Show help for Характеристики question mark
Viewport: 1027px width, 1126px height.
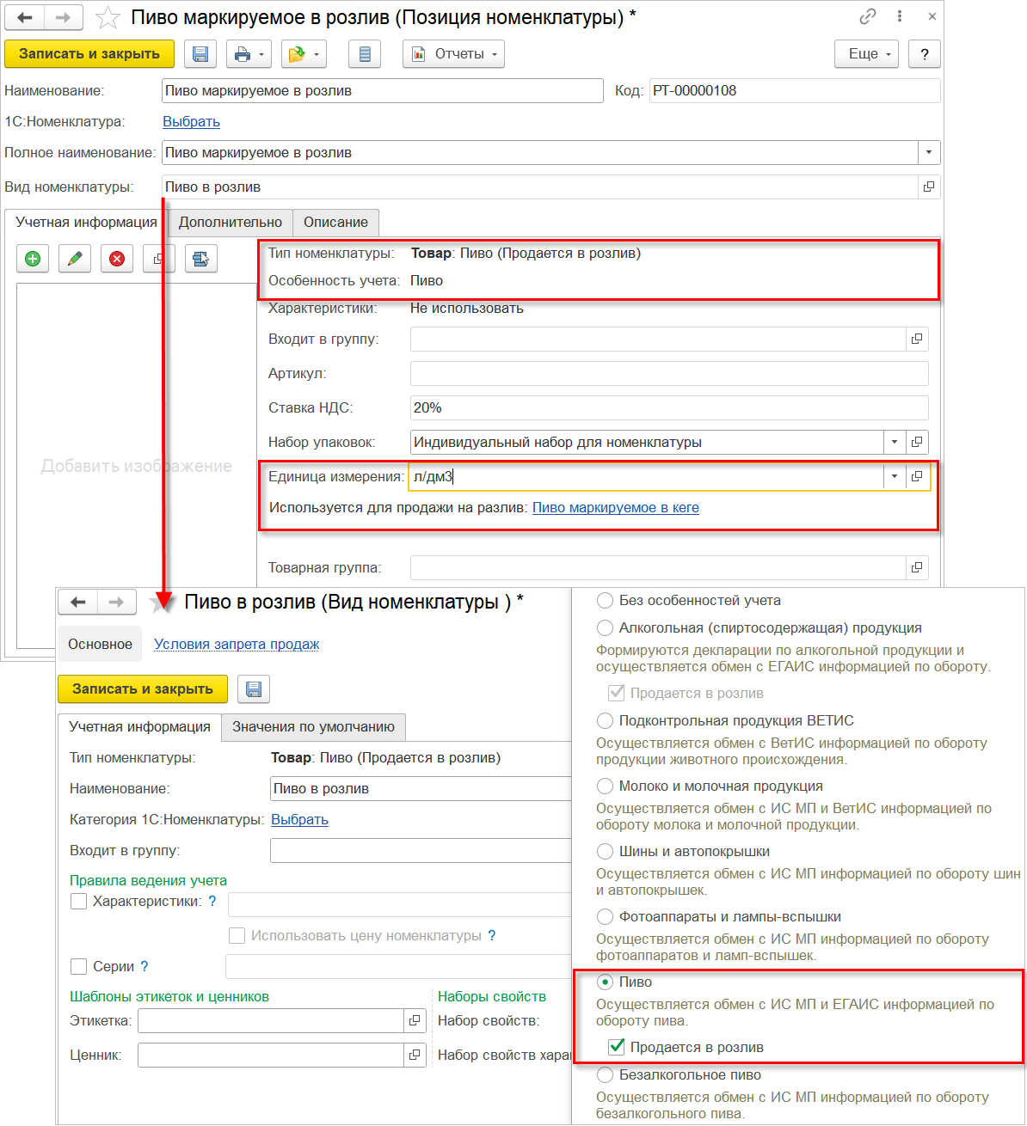point(212,901)
